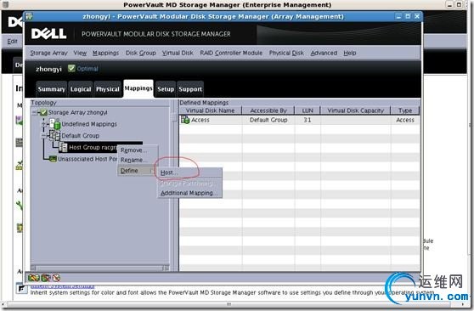The width and height of the screenshot is (474, 311).
Task: Open the Virtual Disk menu
Action: [x=178, y=53]
